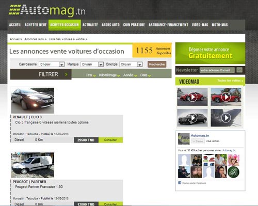Open the Coin Pratique menu
The height and width of the screenshot is (206, 258).
coord(134,25)
